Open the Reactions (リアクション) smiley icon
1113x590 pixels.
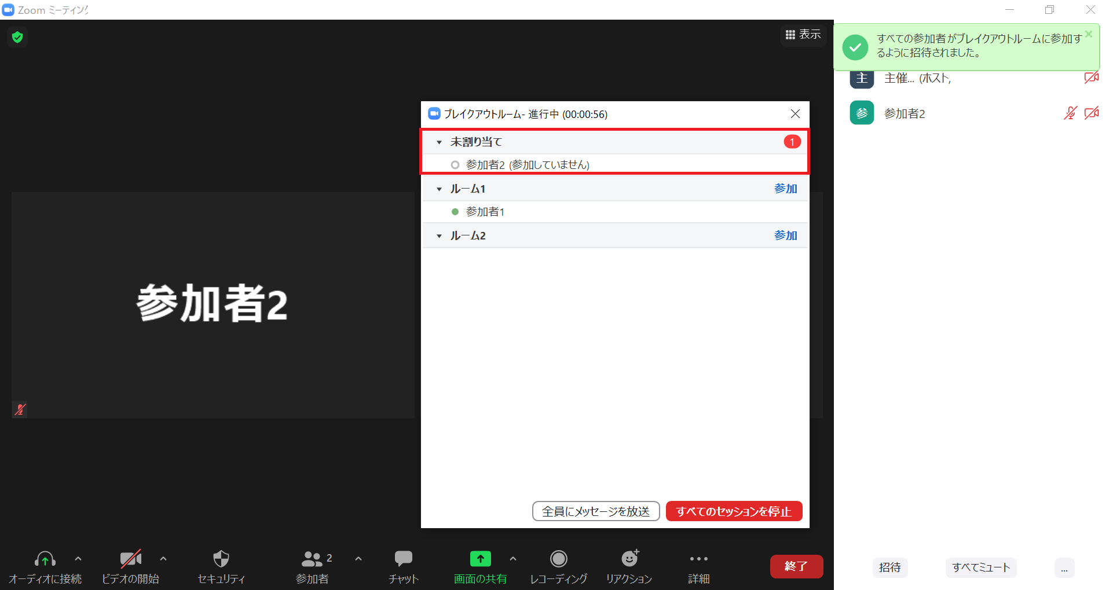point(629,559)
